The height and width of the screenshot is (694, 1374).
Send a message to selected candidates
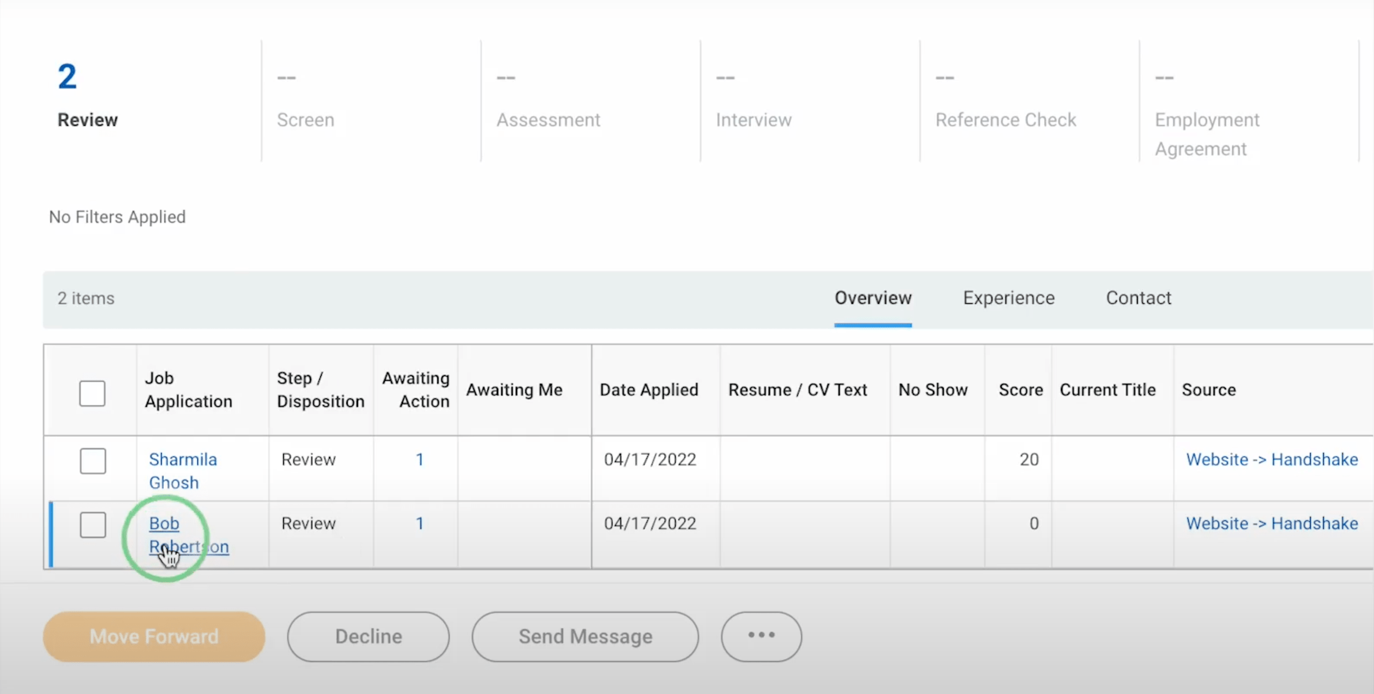point(584,636)
